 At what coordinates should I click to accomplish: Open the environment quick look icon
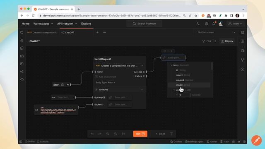(x=242, y=32)
